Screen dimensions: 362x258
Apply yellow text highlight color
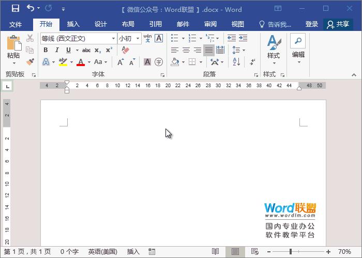pos(63,62)
